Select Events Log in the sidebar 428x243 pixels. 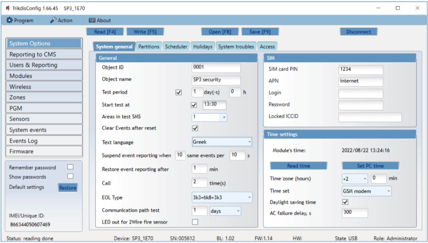click(x=44, y=141)
